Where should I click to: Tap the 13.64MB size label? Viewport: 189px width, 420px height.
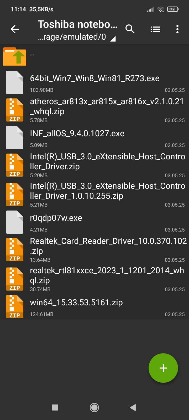pos(40,260)
